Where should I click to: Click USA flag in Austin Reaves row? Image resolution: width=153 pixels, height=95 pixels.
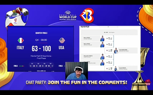(x=107, y=68)
